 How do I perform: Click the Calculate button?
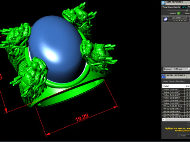click(184, 136)
